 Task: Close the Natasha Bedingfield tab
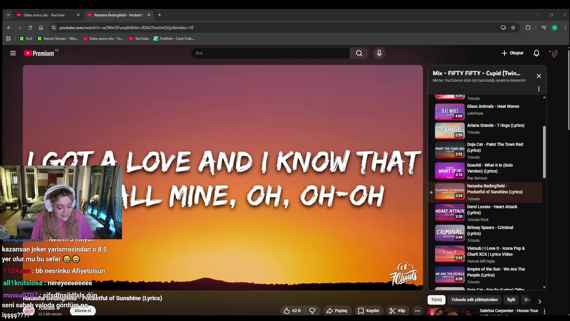pos(149,15)
